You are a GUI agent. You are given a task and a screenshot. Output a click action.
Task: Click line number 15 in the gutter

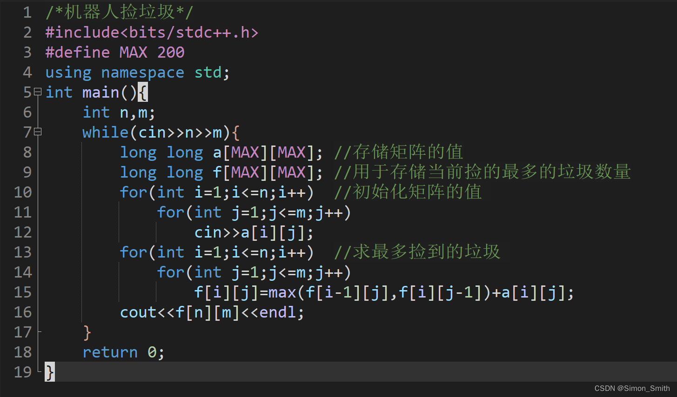(x=23, y=292)
